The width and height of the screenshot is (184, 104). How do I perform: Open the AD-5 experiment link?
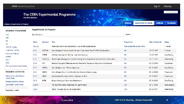click(35, 68)
